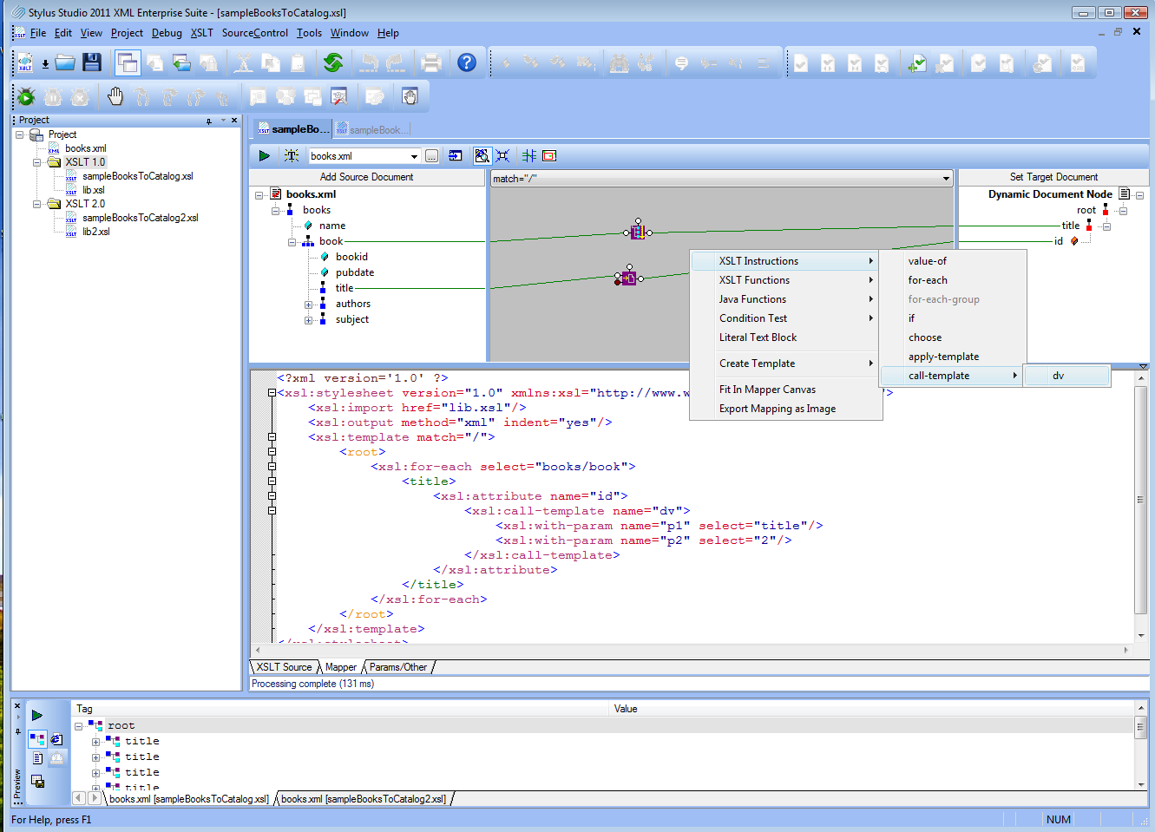1155x832 pixels.
Task: Toggle the hand breakpoint icon in debug toolbar
Action: pyautogui.click(x=115, y=96)
